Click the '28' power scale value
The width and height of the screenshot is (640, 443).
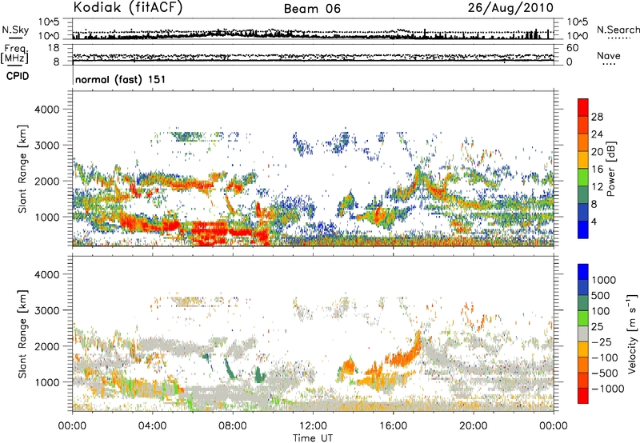pyautogui.click(x=597, y=117)
